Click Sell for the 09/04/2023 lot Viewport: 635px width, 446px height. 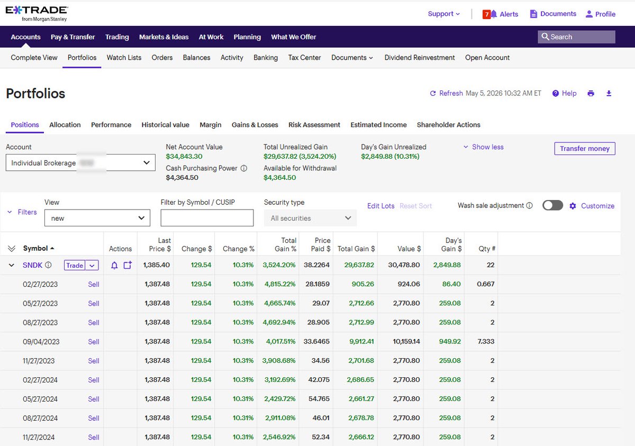pyautogui.click(x=94, y=342)
